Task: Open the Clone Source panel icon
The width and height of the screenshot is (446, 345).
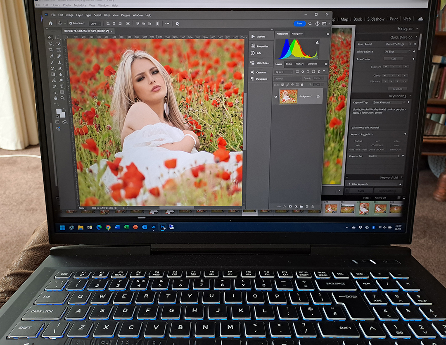Action: pos(252,63)
